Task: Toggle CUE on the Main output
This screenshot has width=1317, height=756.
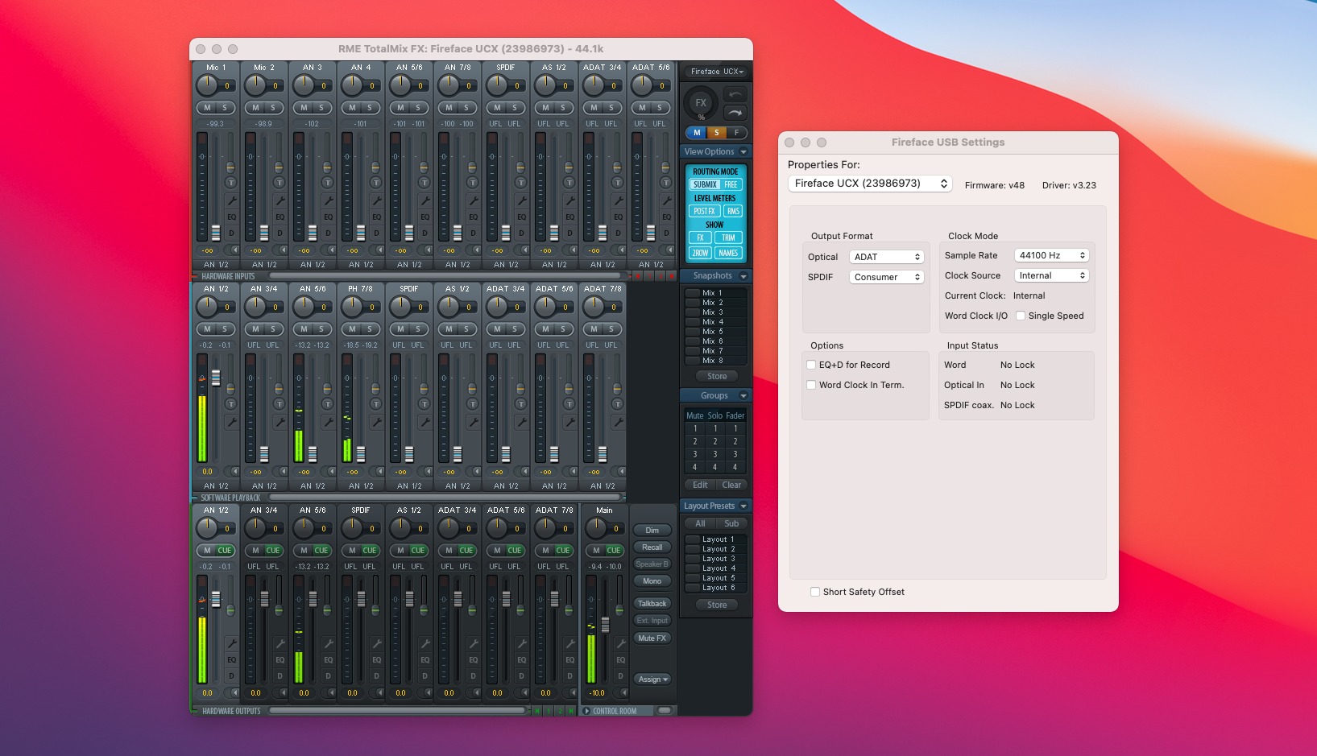Action: (x=614, y=551)
